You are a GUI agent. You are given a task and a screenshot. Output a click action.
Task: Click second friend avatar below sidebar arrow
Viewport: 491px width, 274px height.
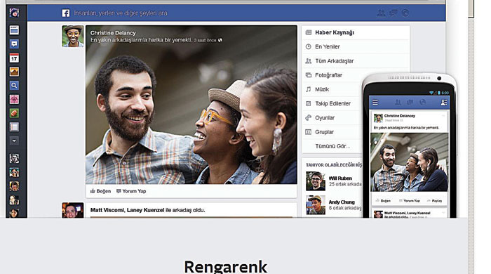(x=14, y=172)
